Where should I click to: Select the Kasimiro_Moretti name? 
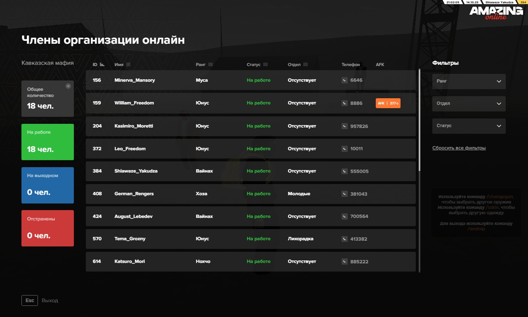tap(134, 126)
